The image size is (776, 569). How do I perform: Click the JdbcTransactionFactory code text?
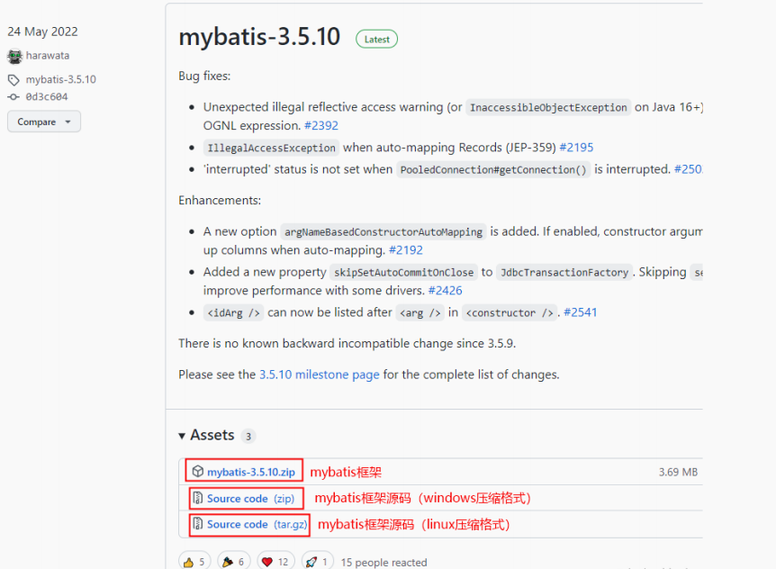(564, 273)
